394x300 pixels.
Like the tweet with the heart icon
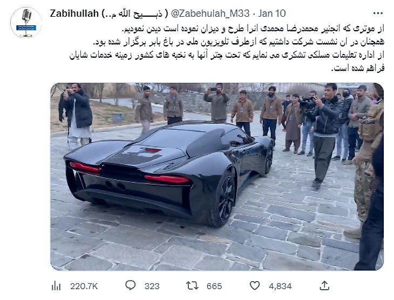(x=255, y=285)
